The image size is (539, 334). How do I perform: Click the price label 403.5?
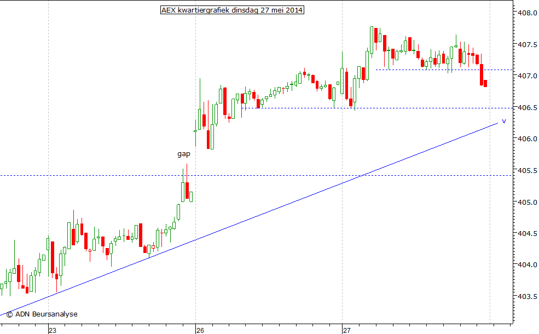coord(528,297)
